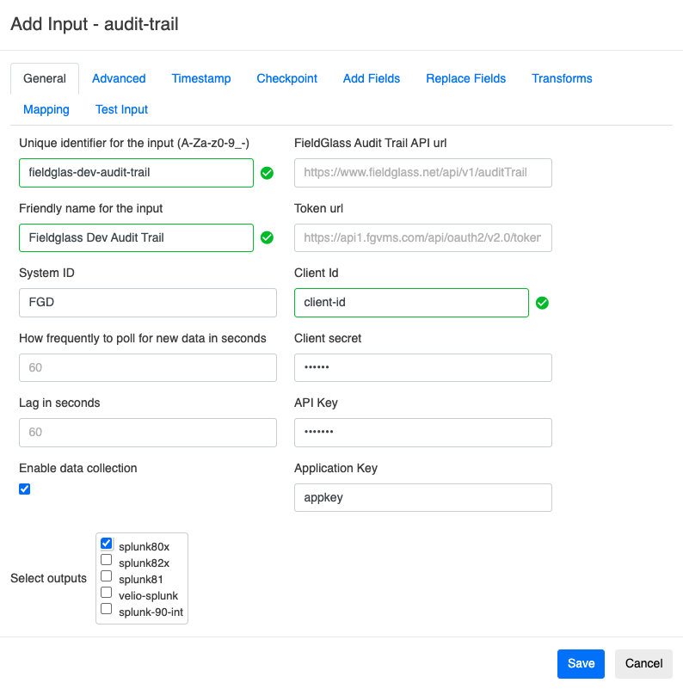Screen dimensions: 683x689
Task: Select the splunk-90-int output checkbox
Action: click(107, 609)
